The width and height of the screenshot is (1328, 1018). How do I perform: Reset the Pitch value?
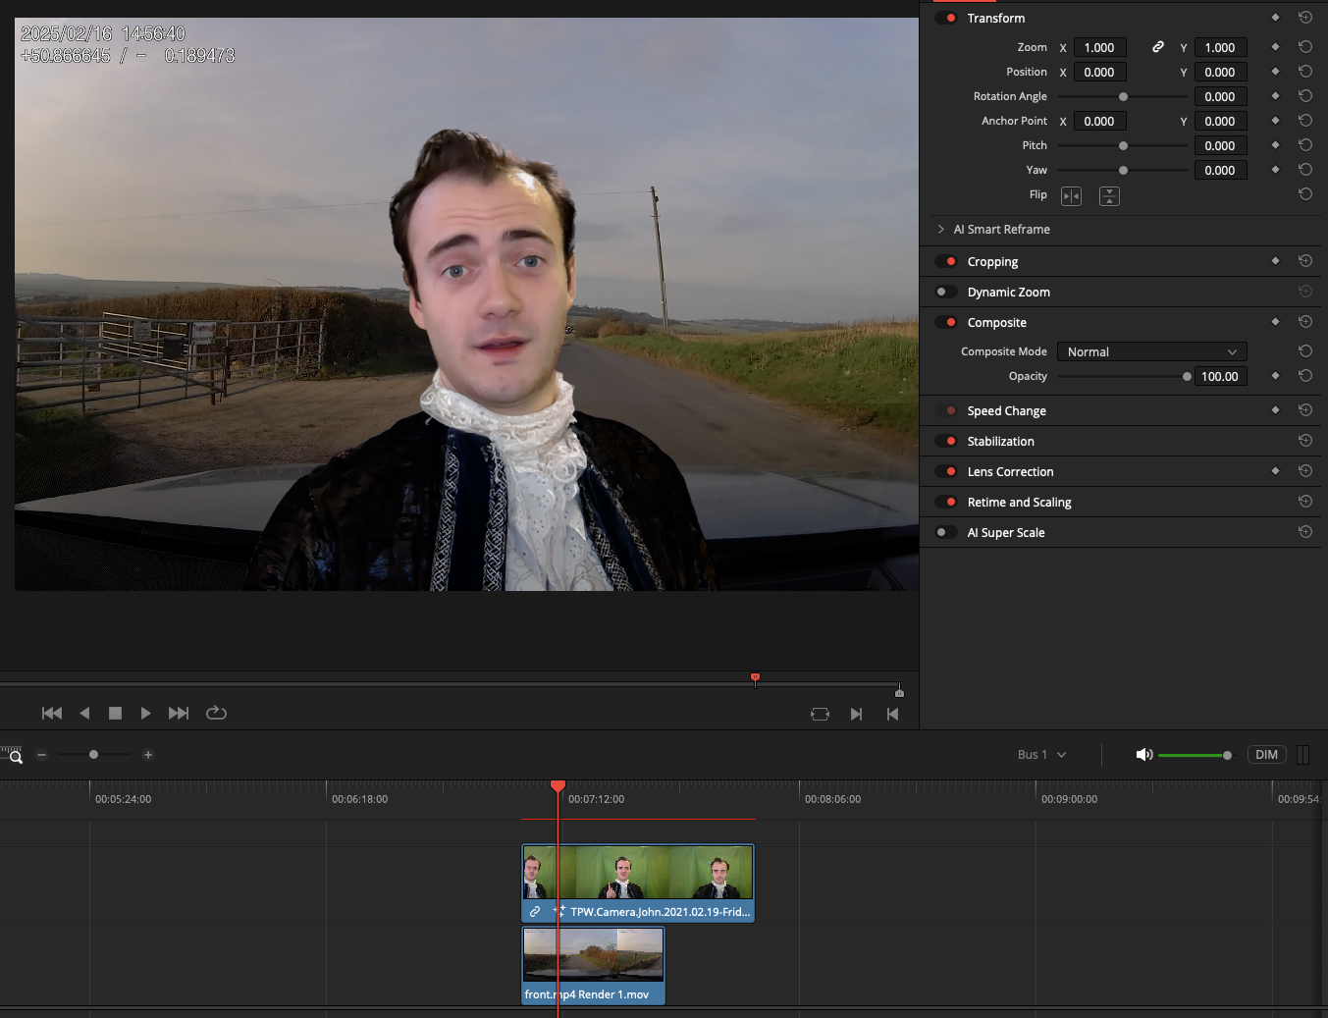click(1305, 145)
